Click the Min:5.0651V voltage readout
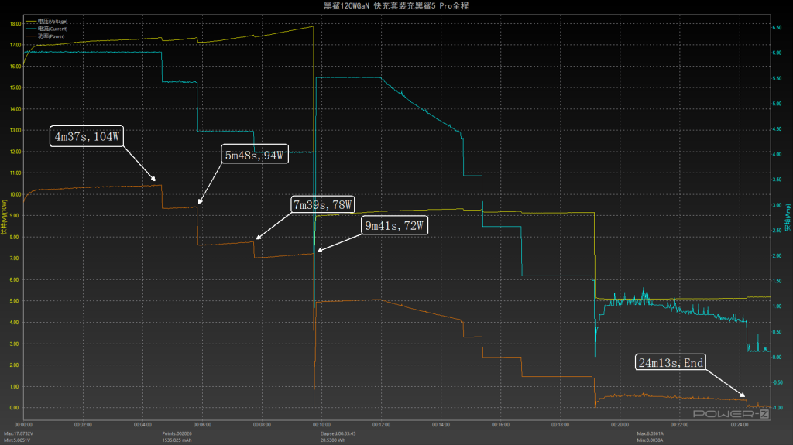Screen dimensions: 793x445 point(17,440)
